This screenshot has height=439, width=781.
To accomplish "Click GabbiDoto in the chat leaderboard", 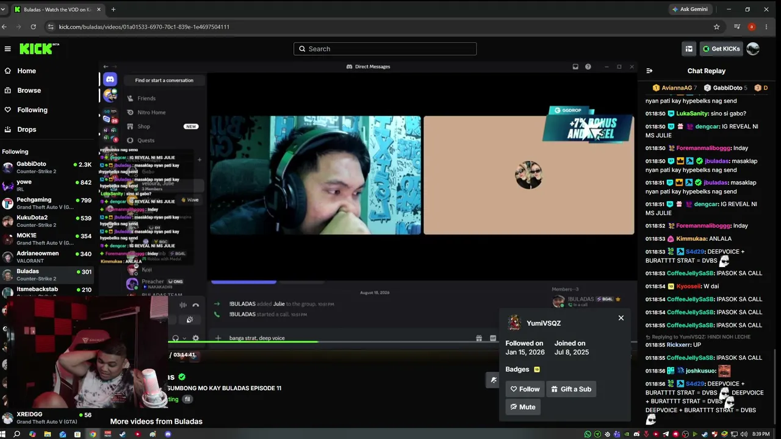I will tap(727, 88).
